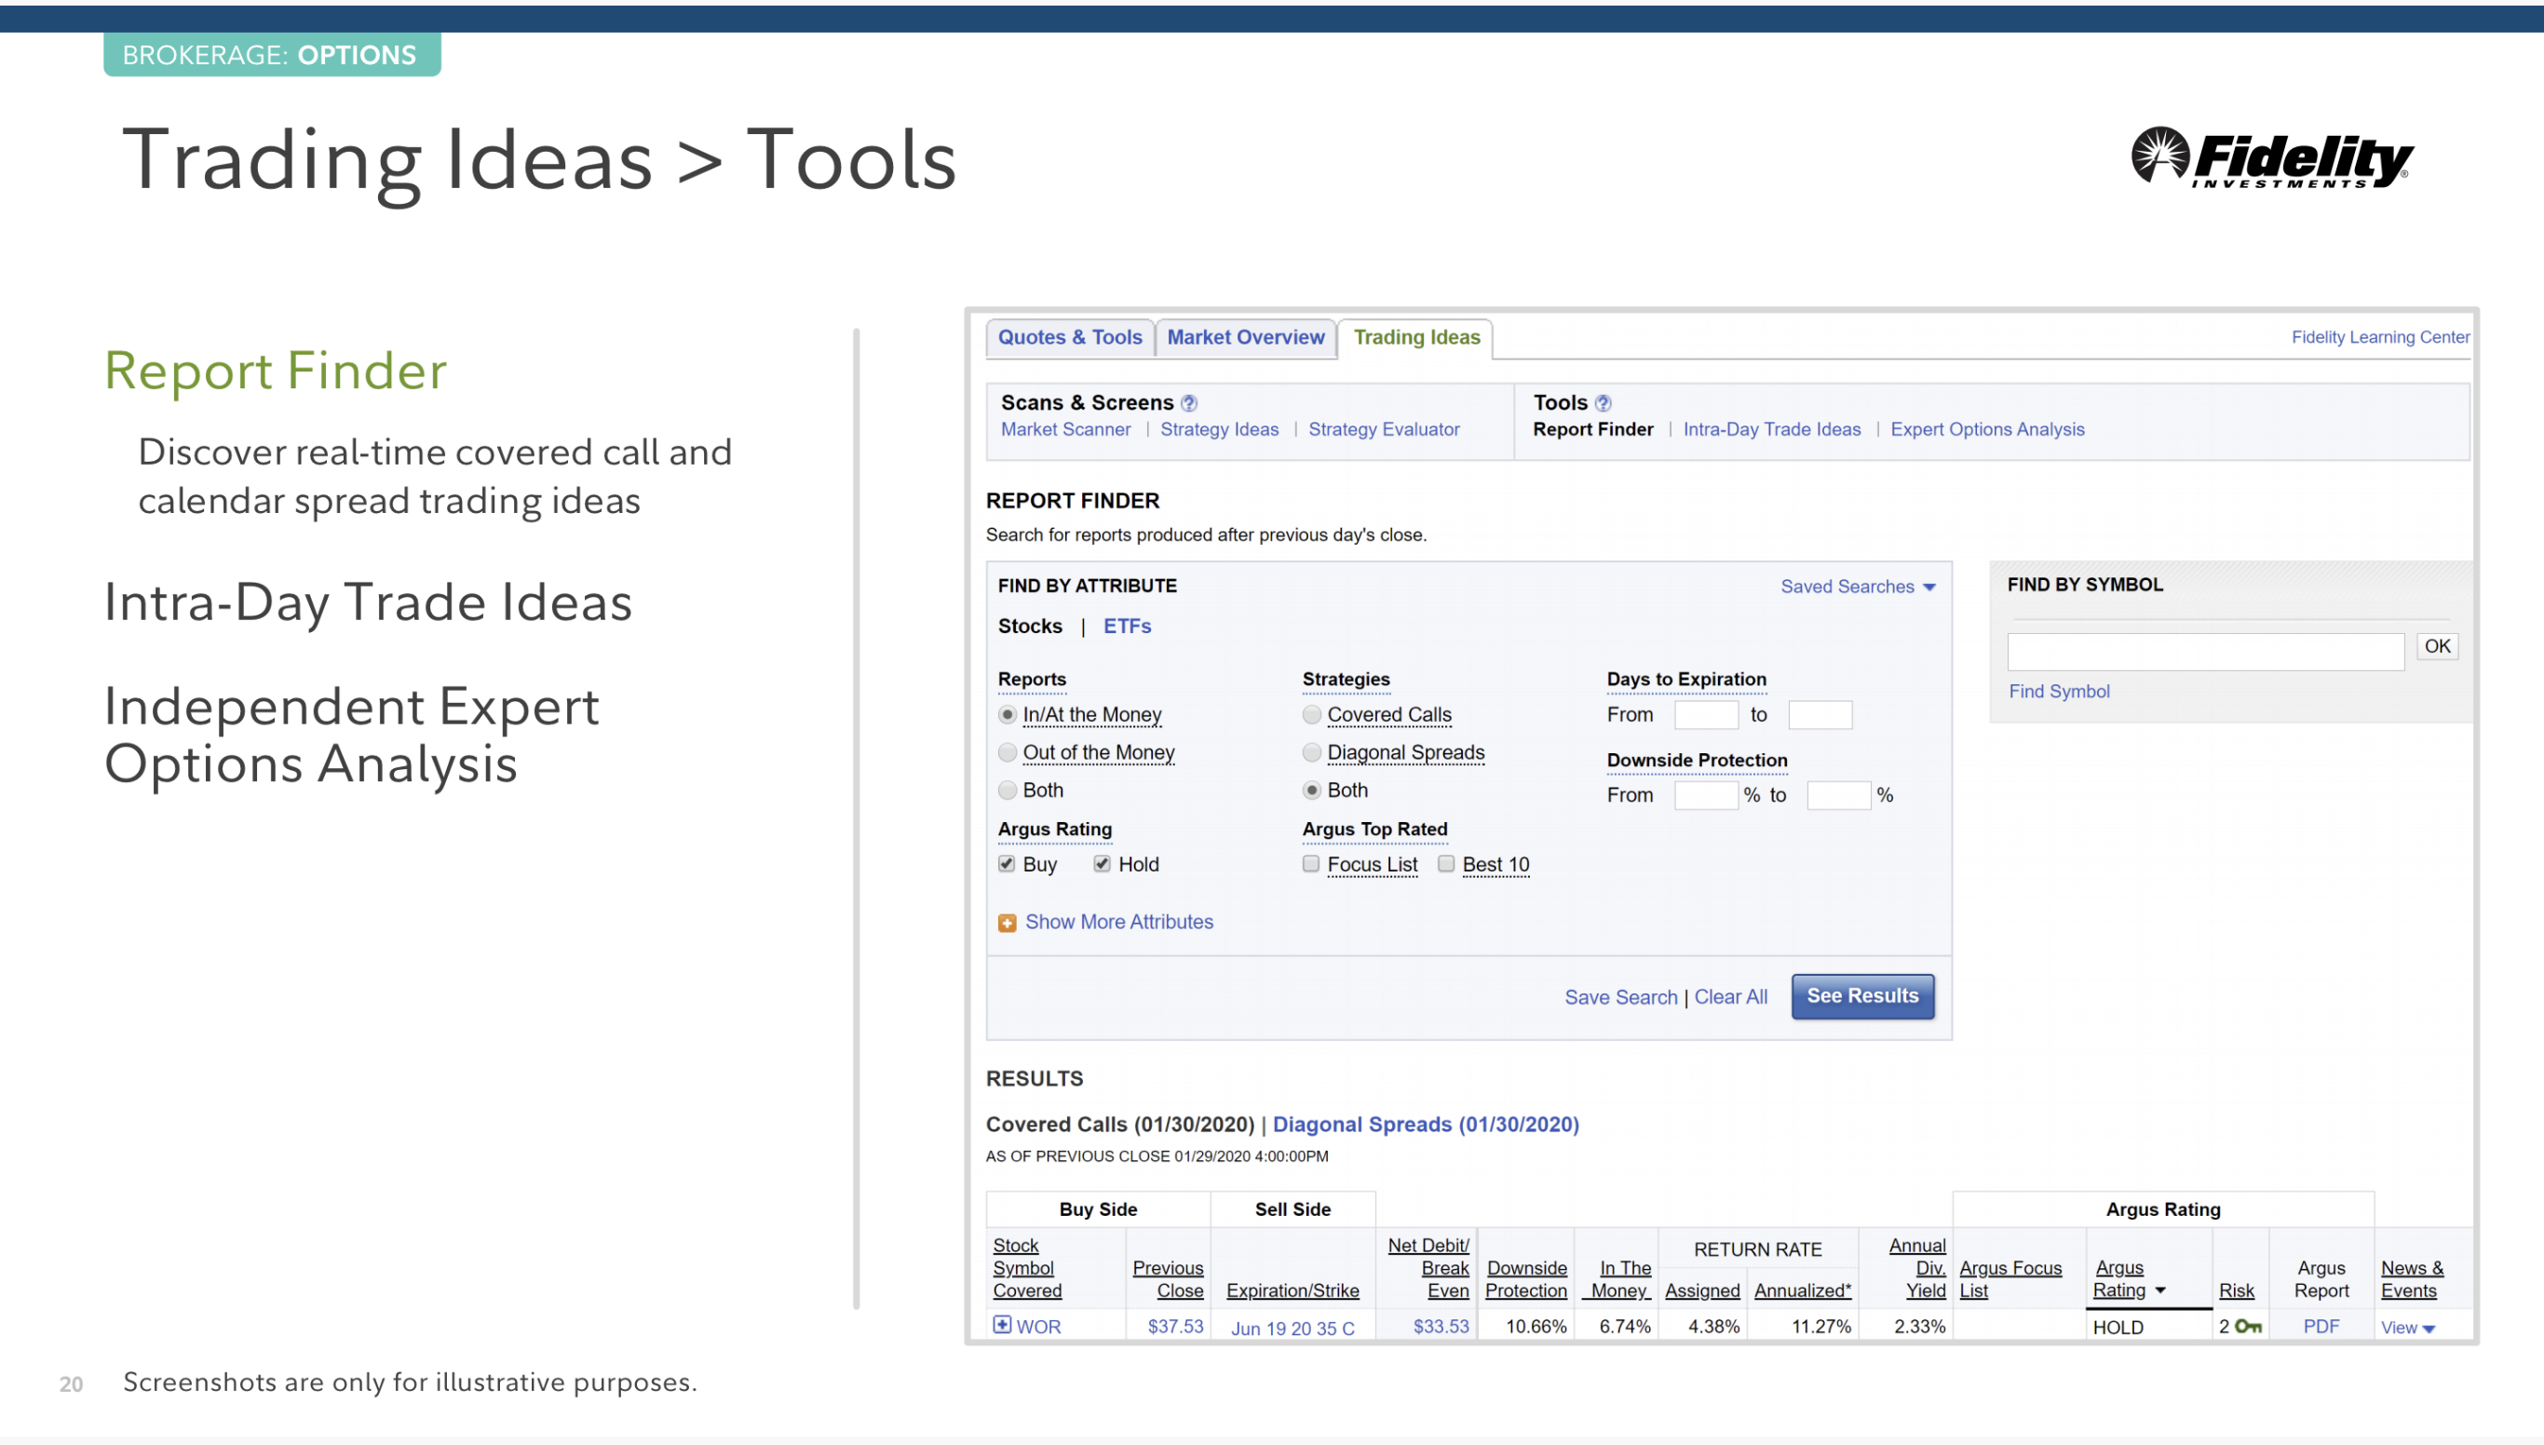Screen dimensions: 2544x1445
Task: Click Jun 19 20 35 C expiration link
Action: point(1292,1329)
